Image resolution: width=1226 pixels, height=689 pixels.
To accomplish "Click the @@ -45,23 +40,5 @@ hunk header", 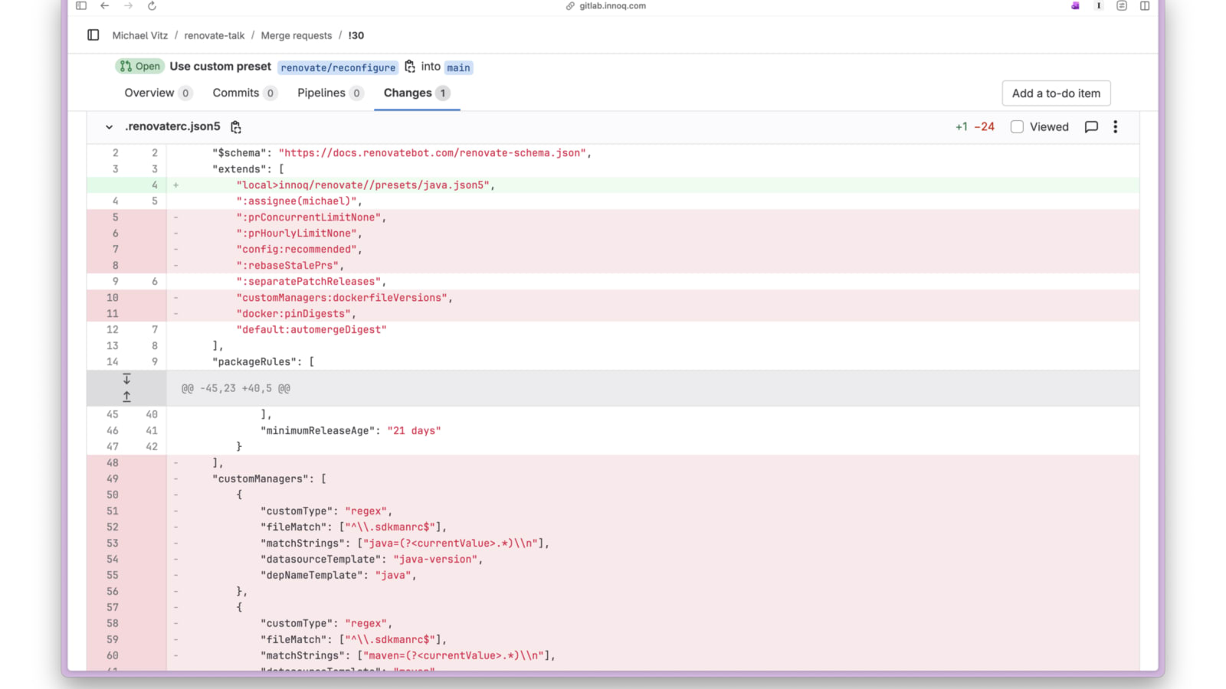I will tap(236, 388).
